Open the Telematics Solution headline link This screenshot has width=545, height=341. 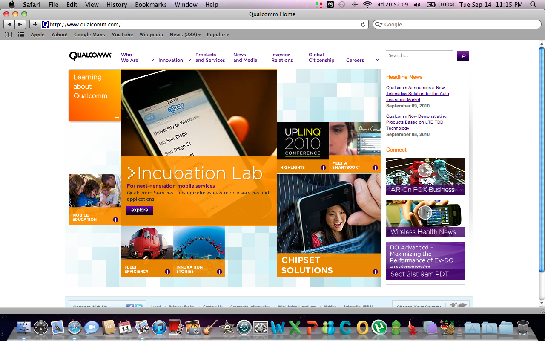coord(418,93)
